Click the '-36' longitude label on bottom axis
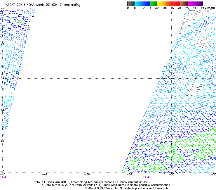Image resolution: width=216 pixels, height=190 pixels. [129, 175]
